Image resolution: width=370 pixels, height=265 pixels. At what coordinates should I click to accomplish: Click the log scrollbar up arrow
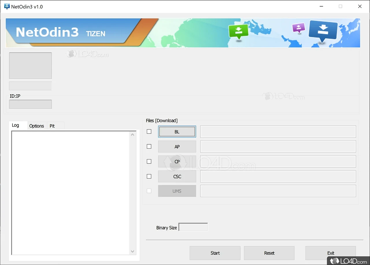133,135
